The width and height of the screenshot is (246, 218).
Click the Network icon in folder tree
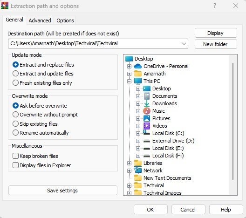pos(138,170)
